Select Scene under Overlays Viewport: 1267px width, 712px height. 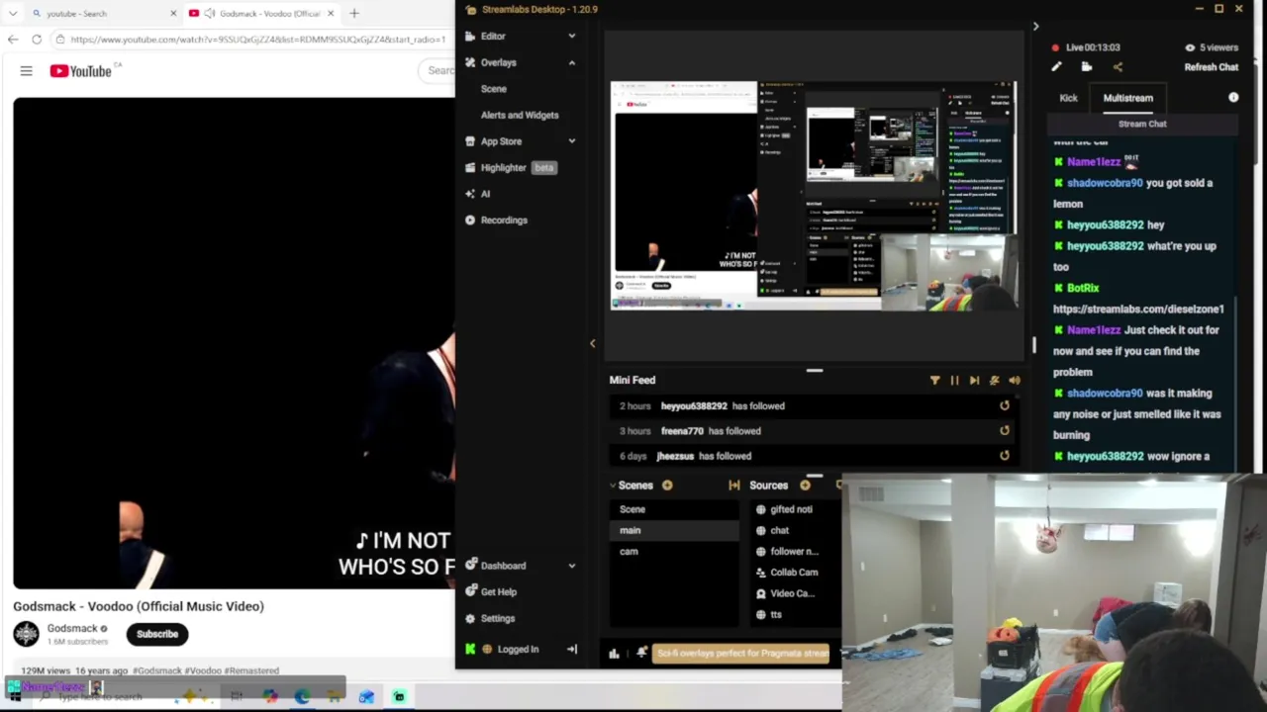click(x=493, y=89)
